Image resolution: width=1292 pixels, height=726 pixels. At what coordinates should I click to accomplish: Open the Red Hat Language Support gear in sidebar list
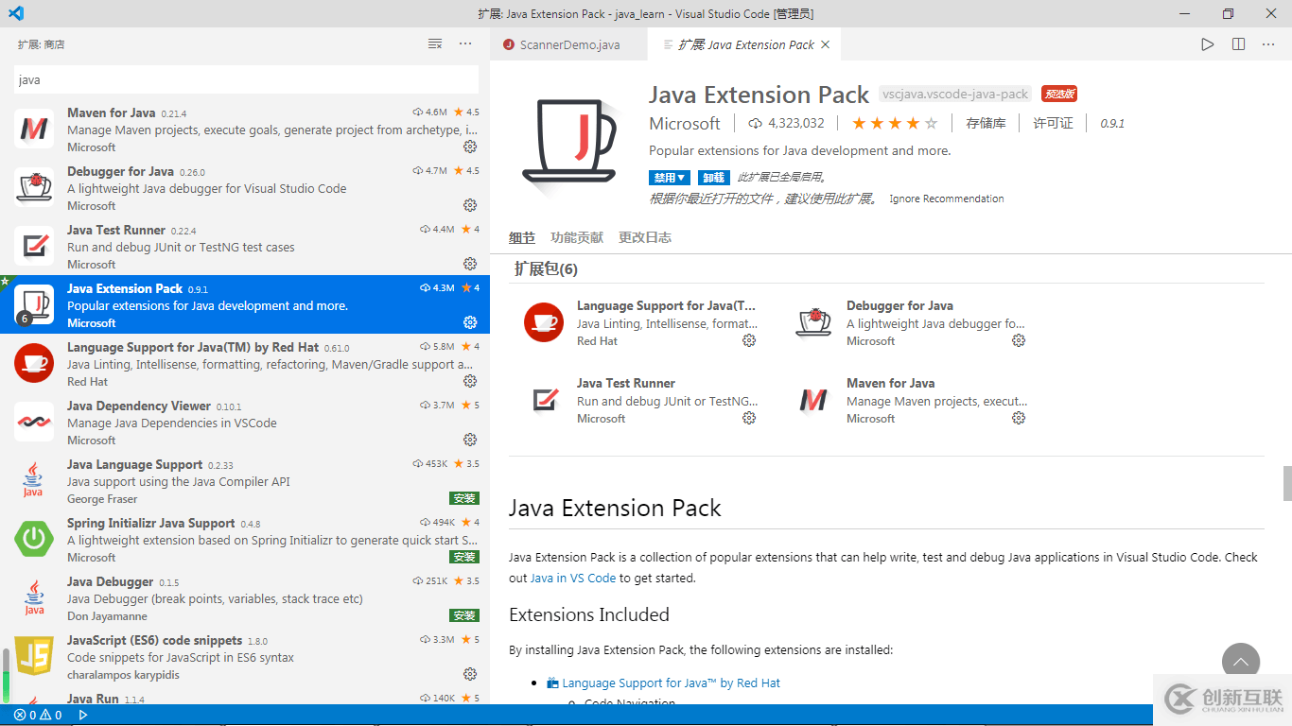470,381
